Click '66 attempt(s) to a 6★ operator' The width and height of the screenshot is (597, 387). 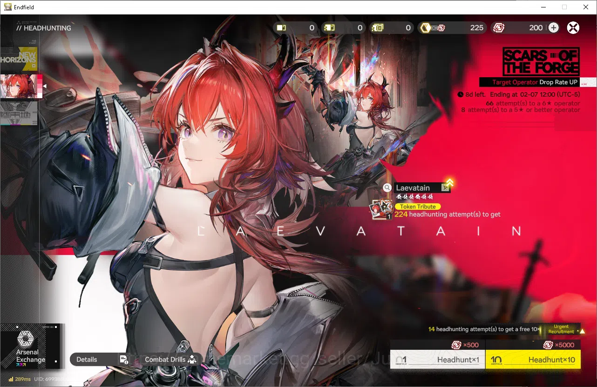click(x=533, y=103)
